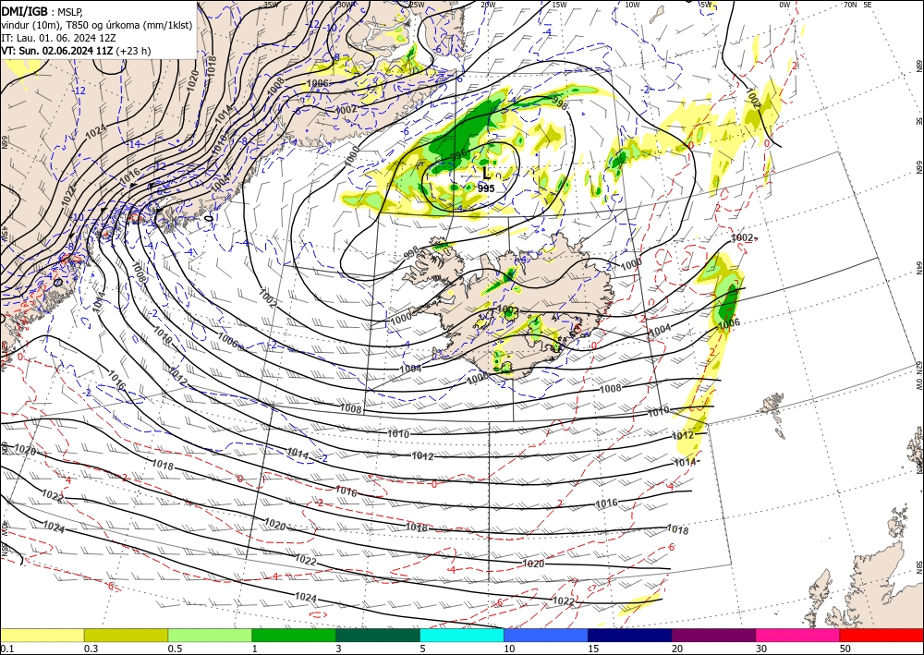Pick the blue 10–15 legend swatch
This screenshot has height=655, width=924.
click(546, 635)
